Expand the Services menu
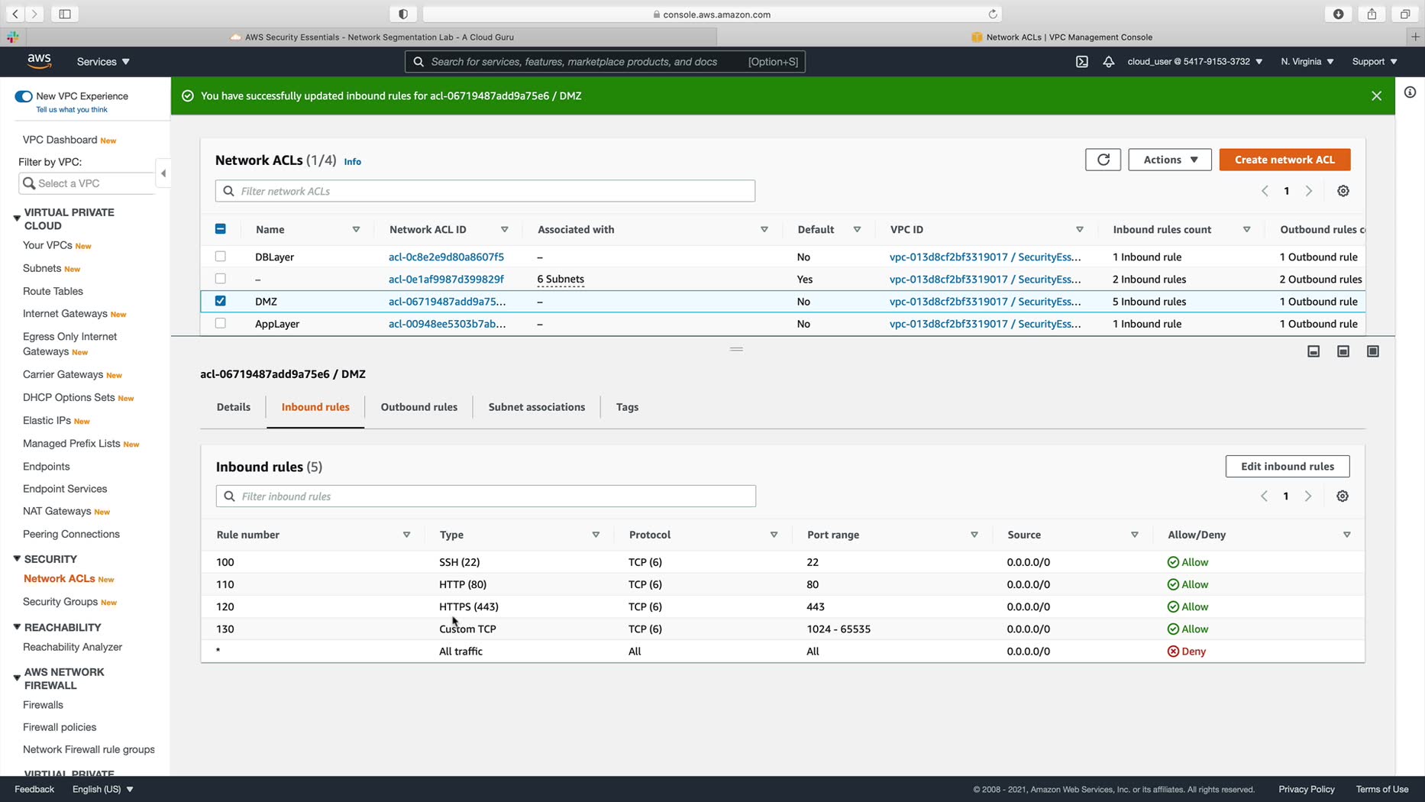Viewport: 1425px width, 802px height. click(103, 62)
